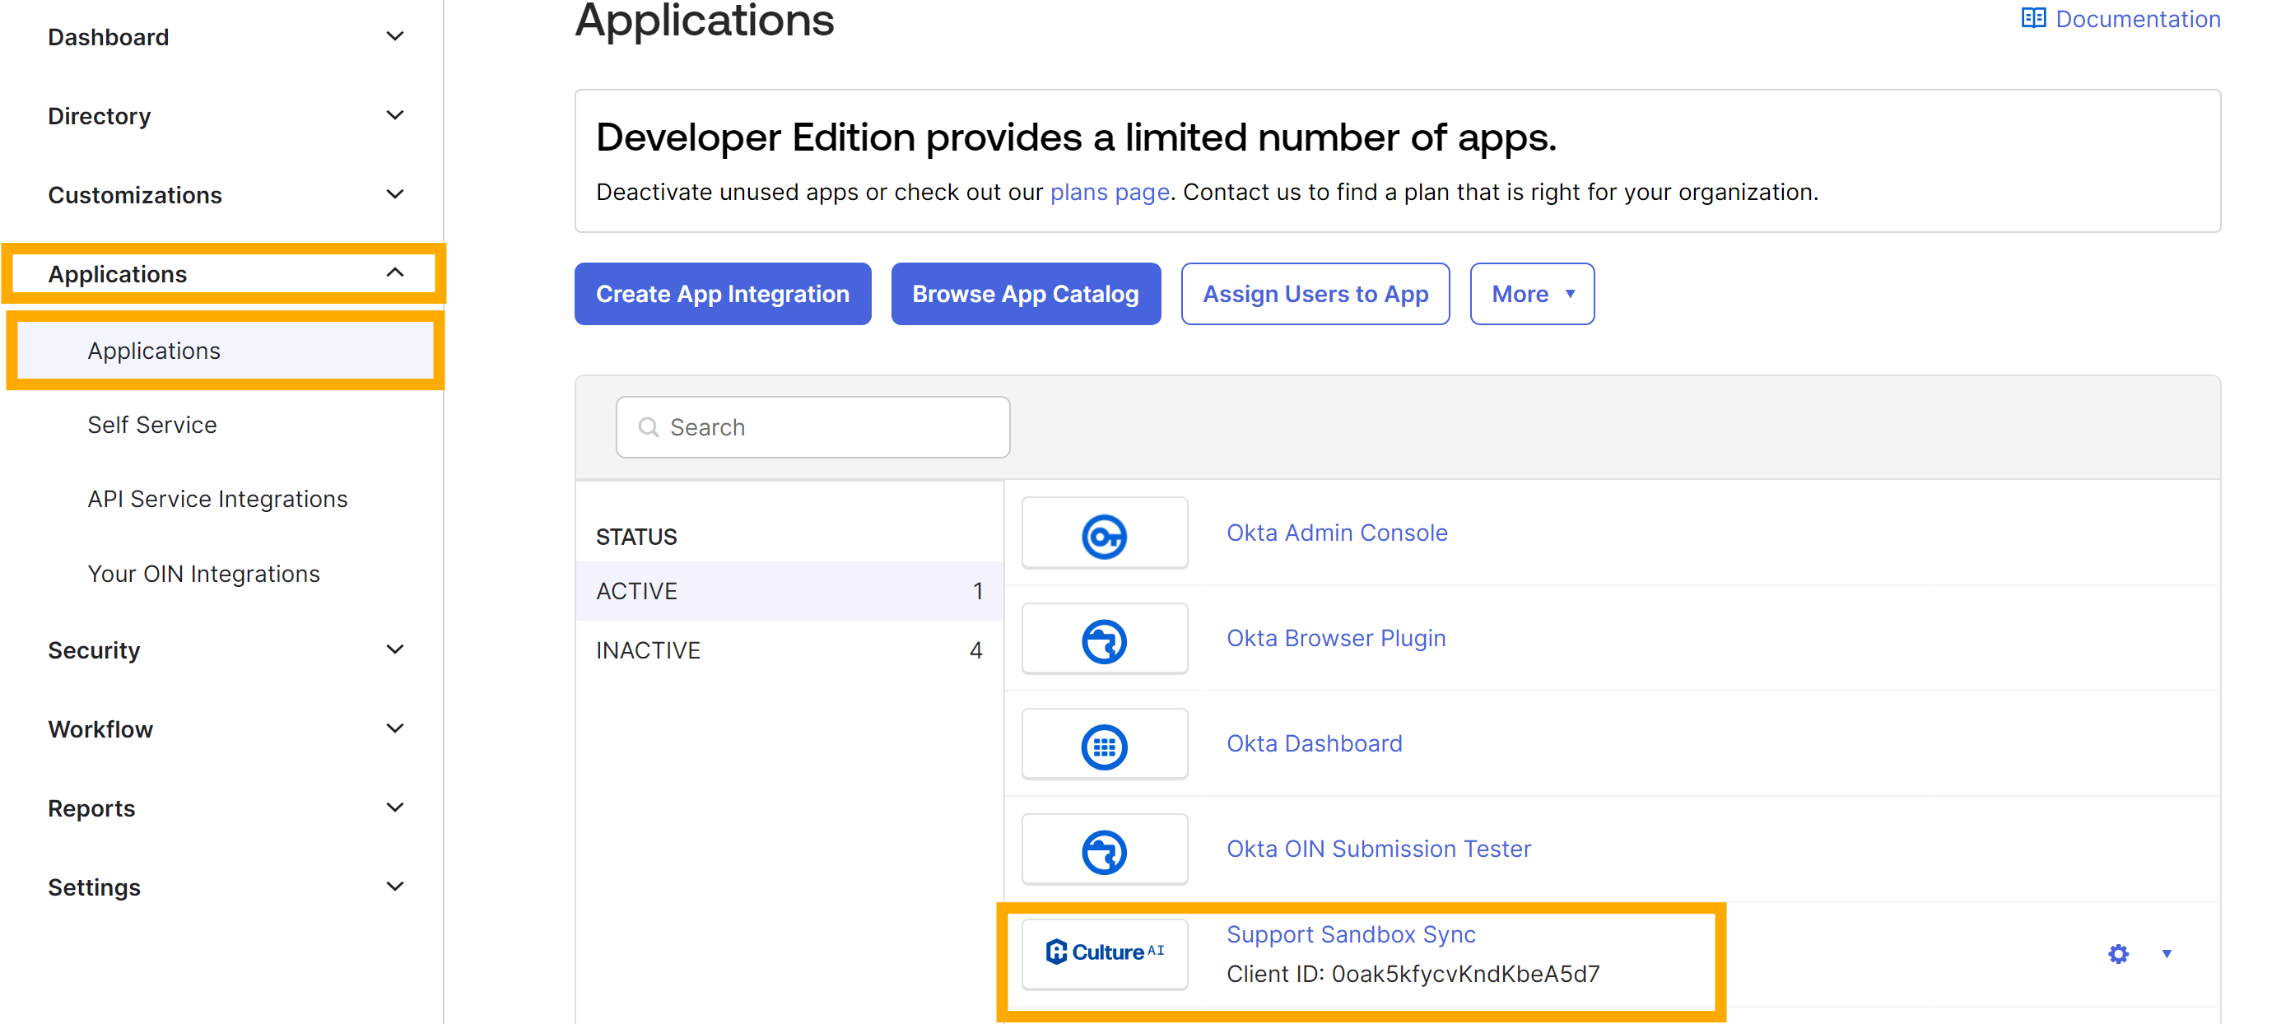Open the Documentation book icon

pos(2033,19)
